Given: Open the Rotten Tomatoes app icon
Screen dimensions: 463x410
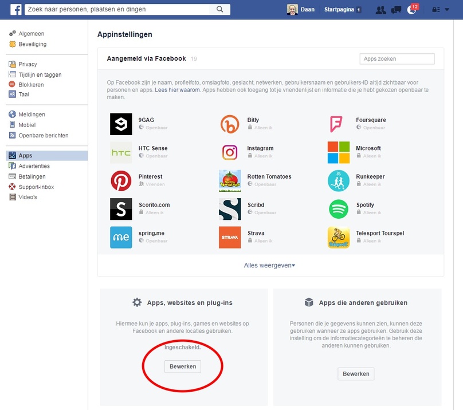Looking at the screenshot, I should click(230, 180).
